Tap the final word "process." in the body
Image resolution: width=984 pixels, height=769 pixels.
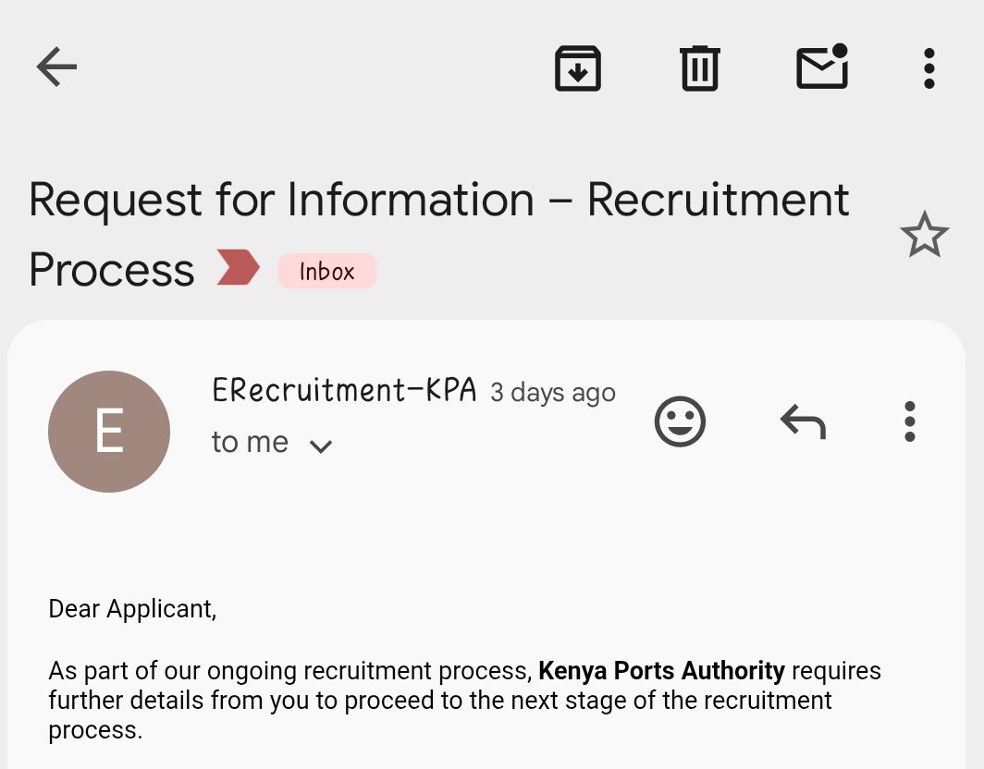tap(95, 730)
